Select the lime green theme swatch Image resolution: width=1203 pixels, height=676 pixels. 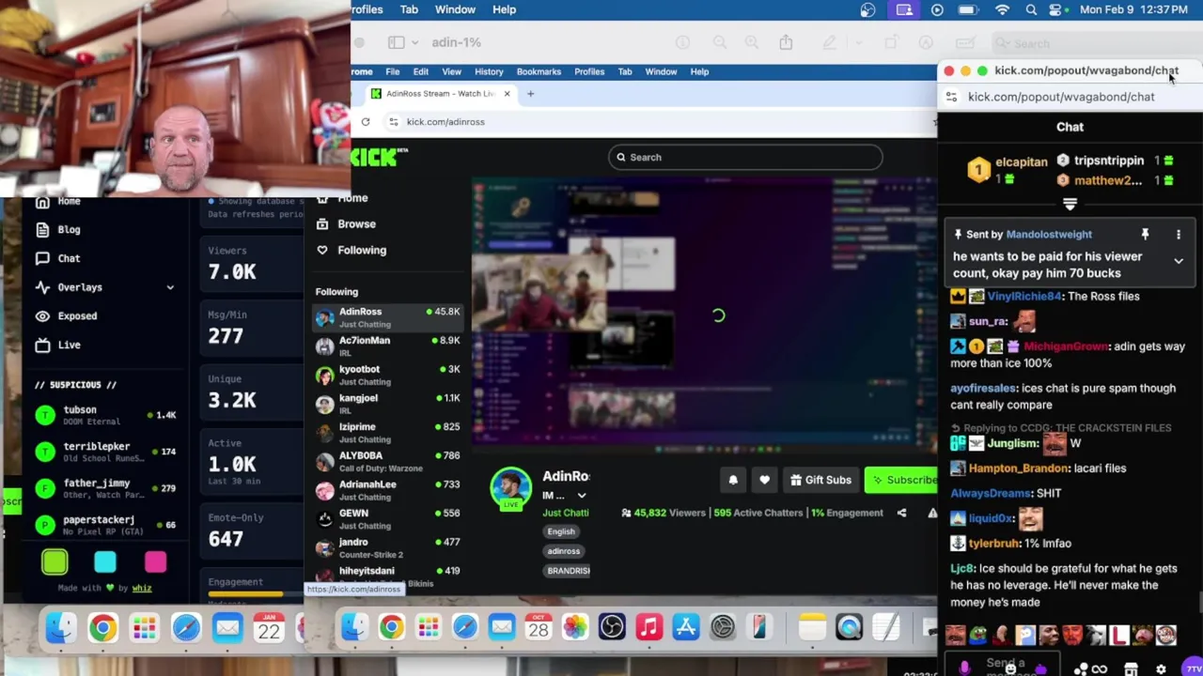pos(55,561)
